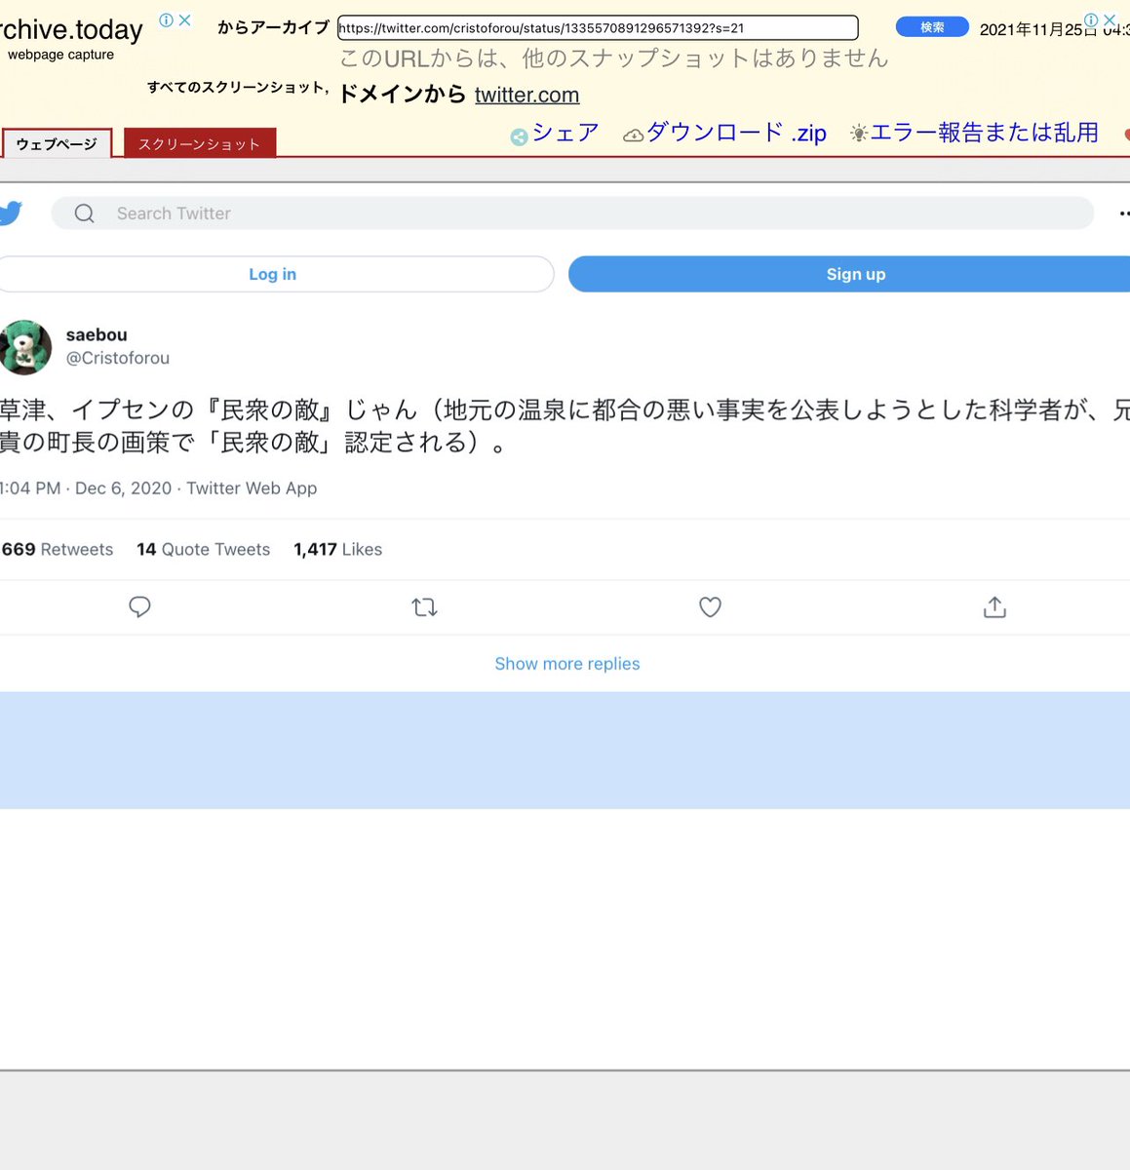Click the Log in button
The height and width of the screenshot is (1170, 1130).
click(x=273, y=274)
